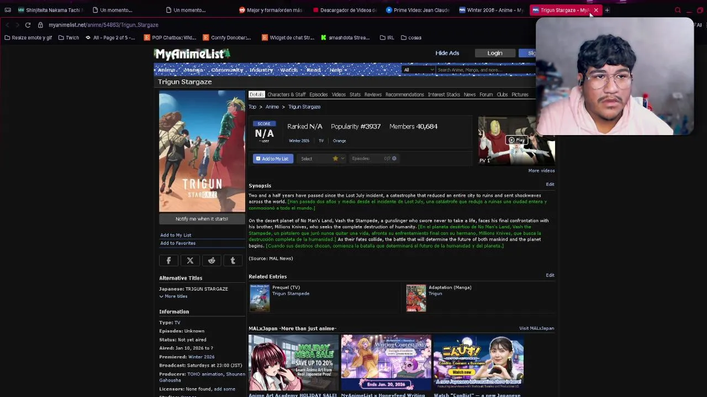Click the Winter 2026 season link under score

[x=299, y=141]
